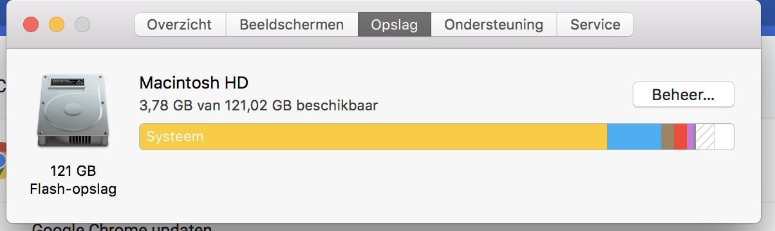Click the striped purgeable storage segment
775x231 pixels.
[705, 137]
